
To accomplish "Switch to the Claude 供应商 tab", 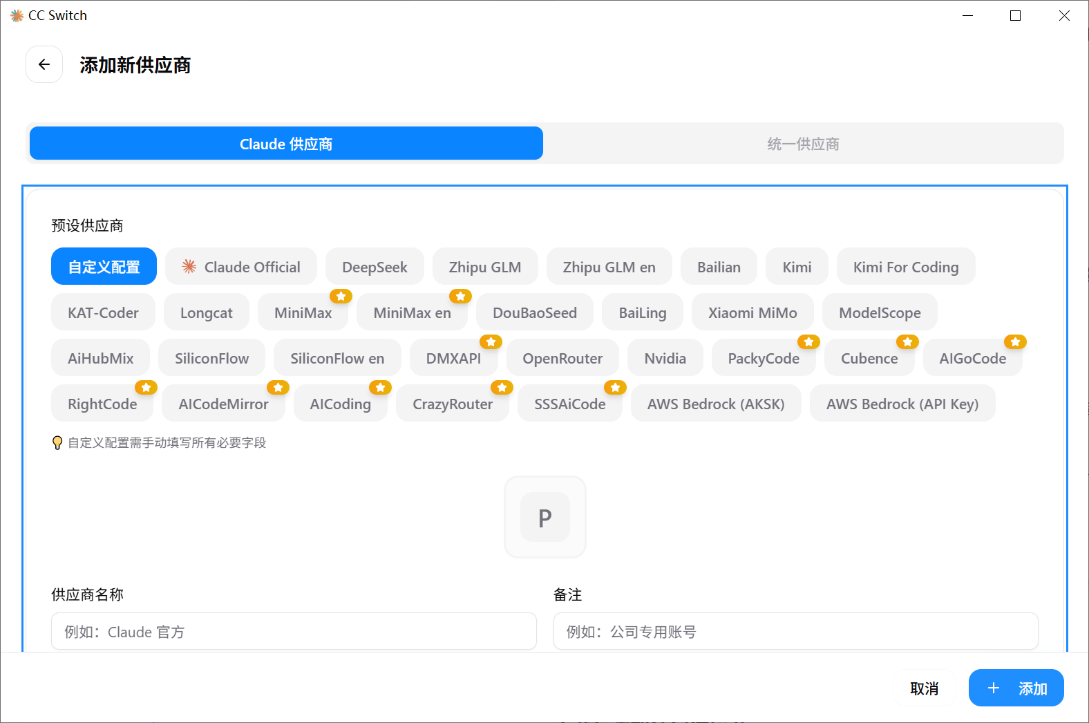I will pyautogui.click(x=286, y=144).
